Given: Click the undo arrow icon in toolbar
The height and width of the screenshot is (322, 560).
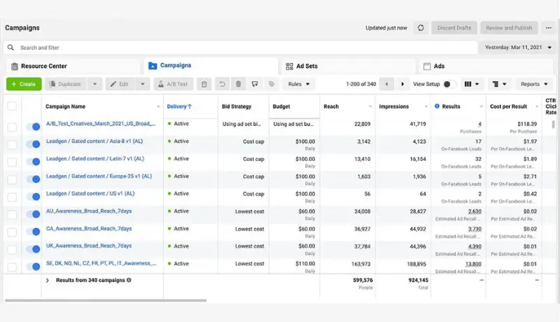Looking at the screenshot, I should tap(222, 84).
